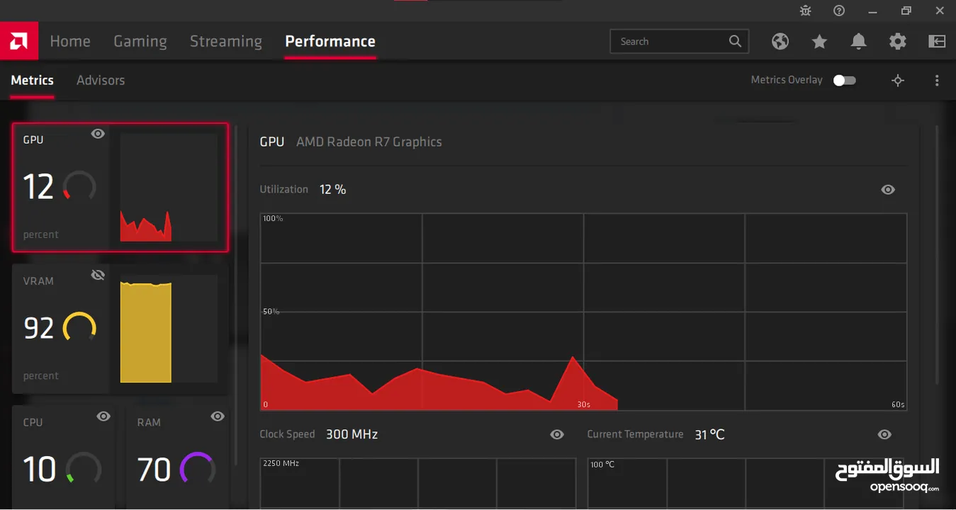The width and height of the screenshot is (956, 510).
Task: Click the GPU utilization gauge ring
Action: tap(79, 186)
